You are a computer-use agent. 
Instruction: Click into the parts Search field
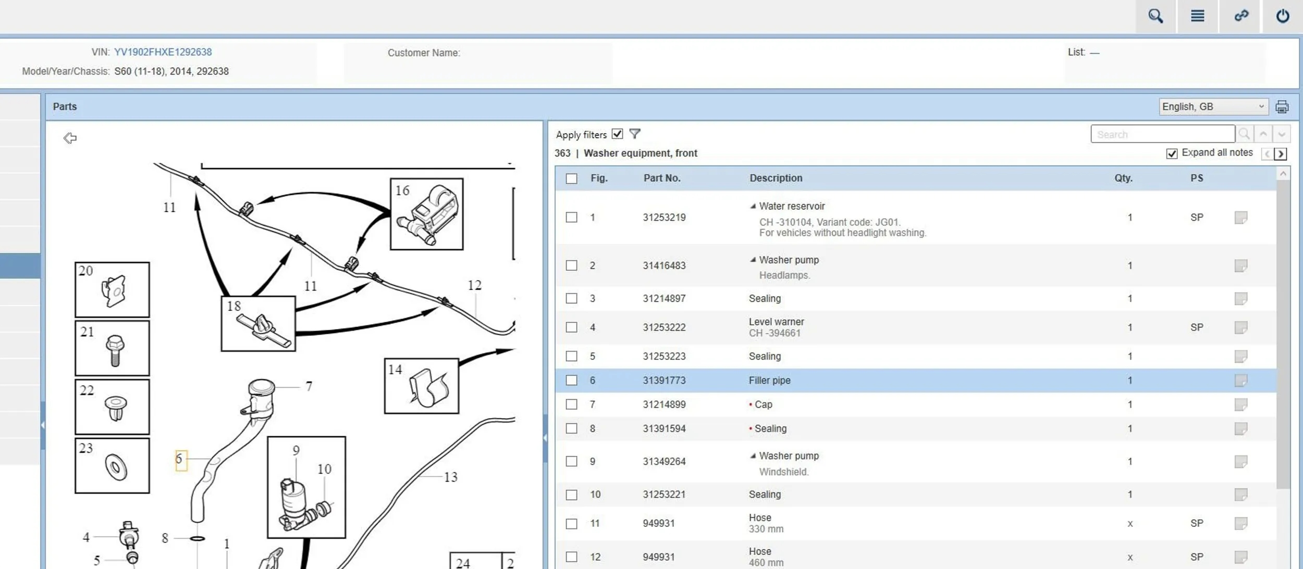pyautogui.click(x=1162, y=134)
